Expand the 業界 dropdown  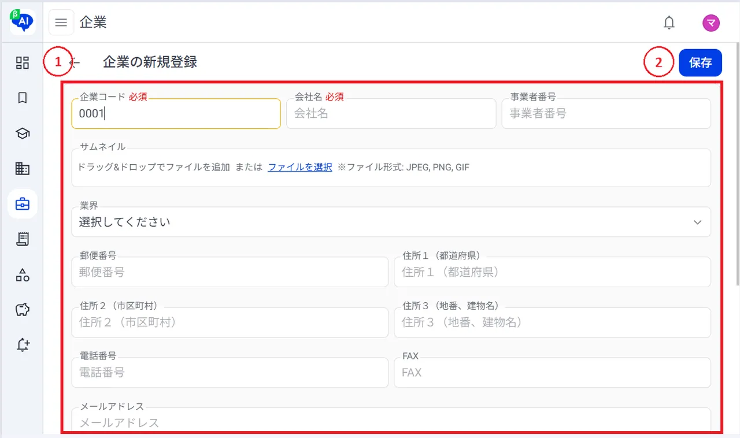pos(391,222)
